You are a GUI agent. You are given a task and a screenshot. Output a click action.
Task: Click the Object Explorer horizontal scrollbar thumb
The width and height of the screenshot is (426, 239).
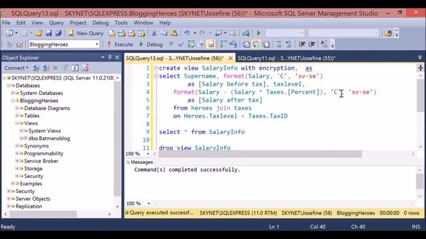(x=43, y=214)
